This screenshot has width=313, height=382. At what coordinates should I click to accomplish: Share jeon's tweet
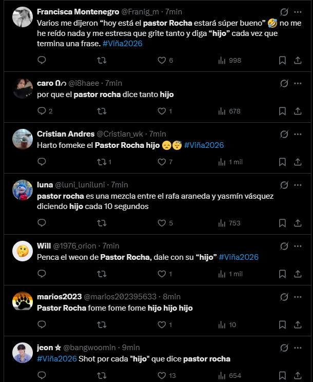pos(298,375)
